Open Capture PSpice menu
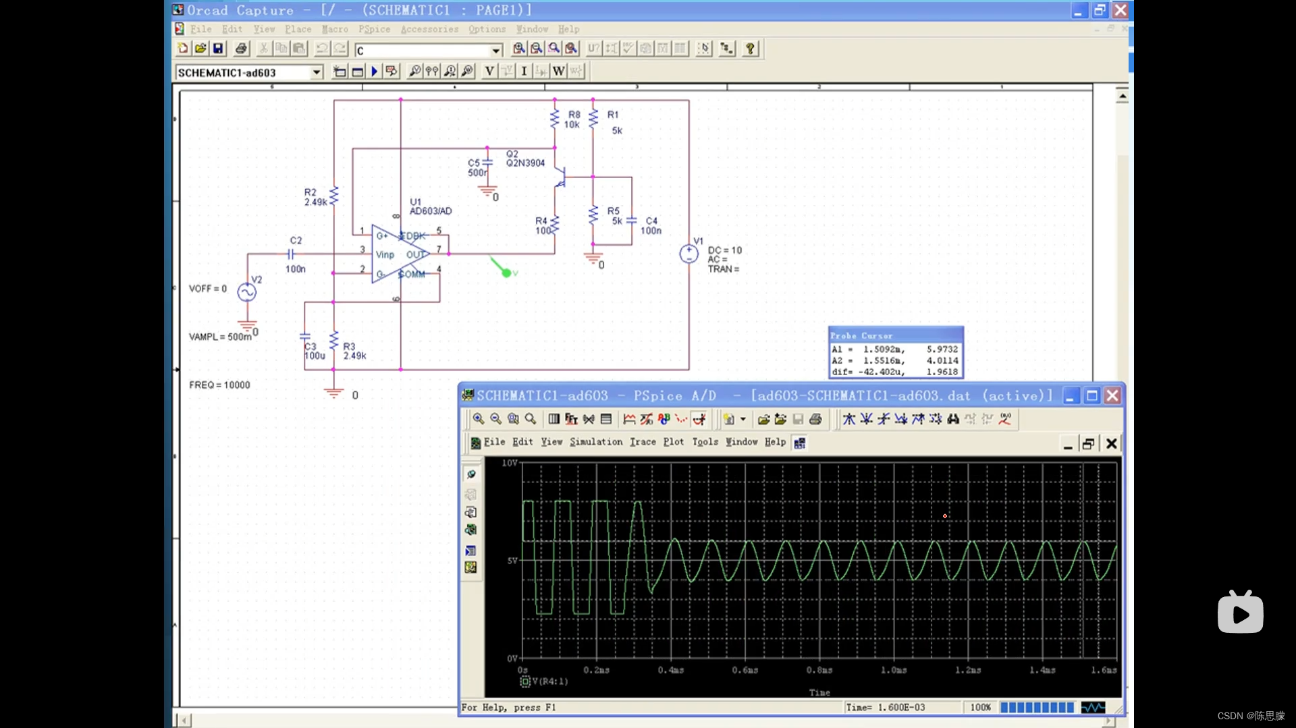 coord(374,29)
